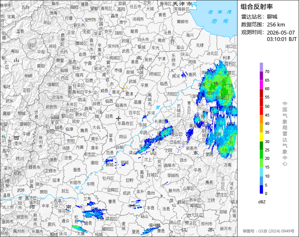Click the 沙河市 map label

point(57,97)
